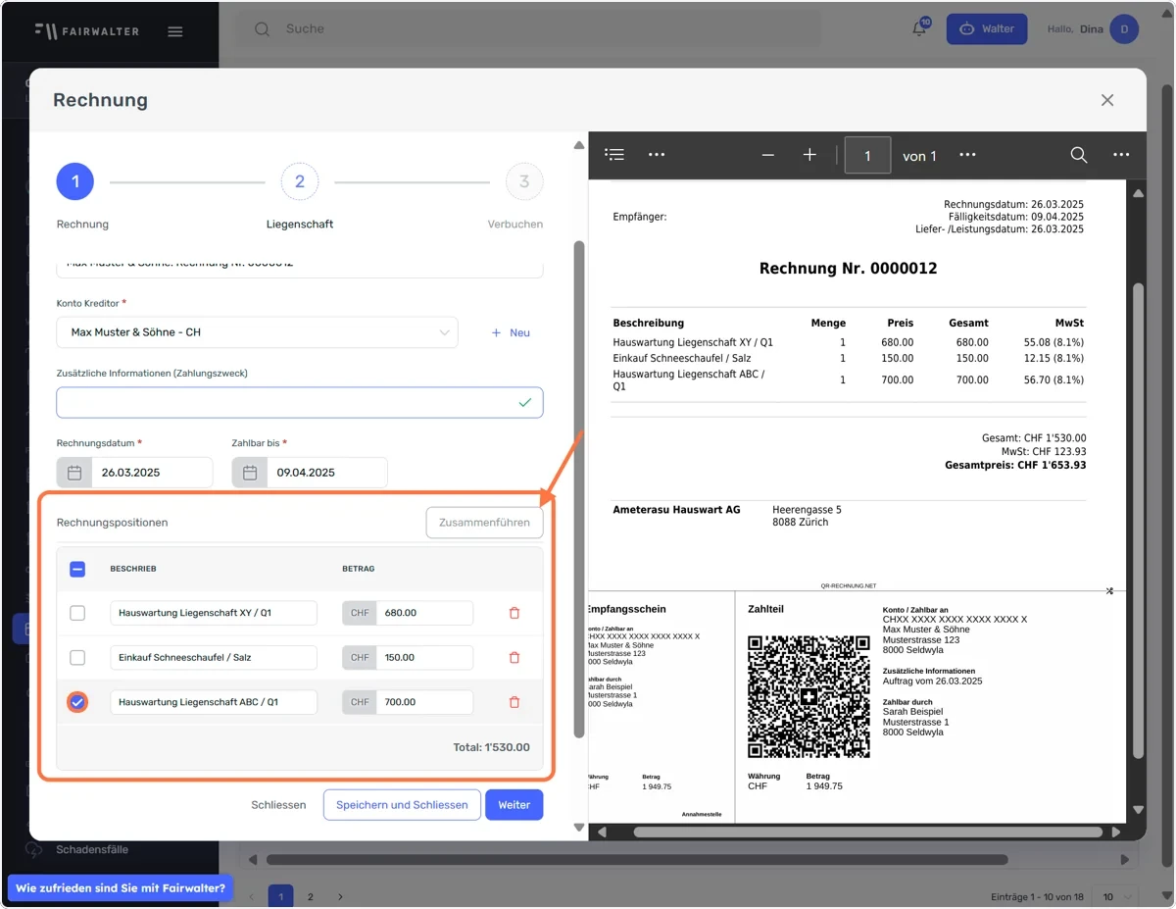The height and width of the screenshot is (909, 1176).
Task: Add a new creditor with + Neu
Action: [x=511, y=332]
